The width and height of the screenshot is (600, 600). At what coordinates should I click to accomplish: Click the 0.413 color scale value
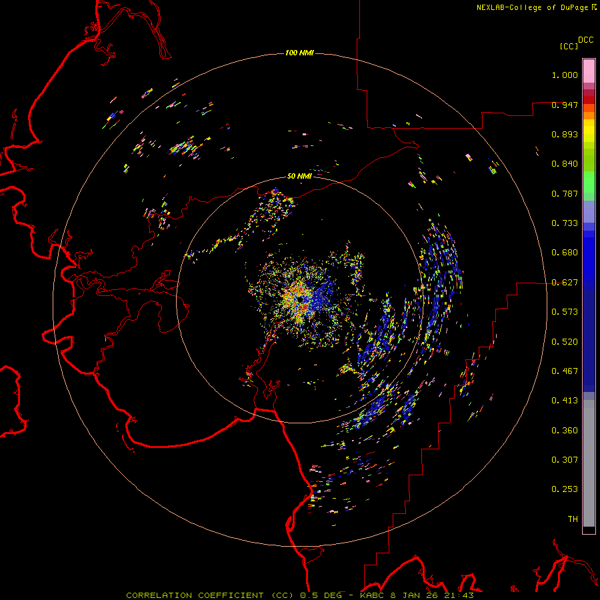click(565, 401)
